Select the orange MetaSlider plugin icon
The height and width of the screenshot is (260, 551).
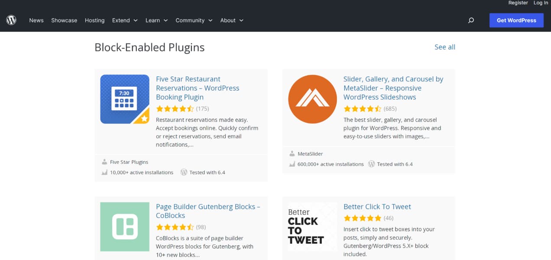pyautogui.click(x=312, y=99)
